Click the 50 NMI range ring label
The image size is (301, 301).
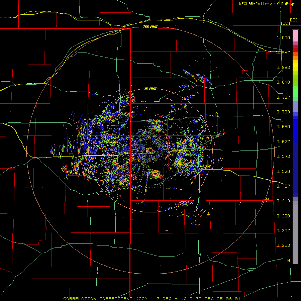(150, 88)
